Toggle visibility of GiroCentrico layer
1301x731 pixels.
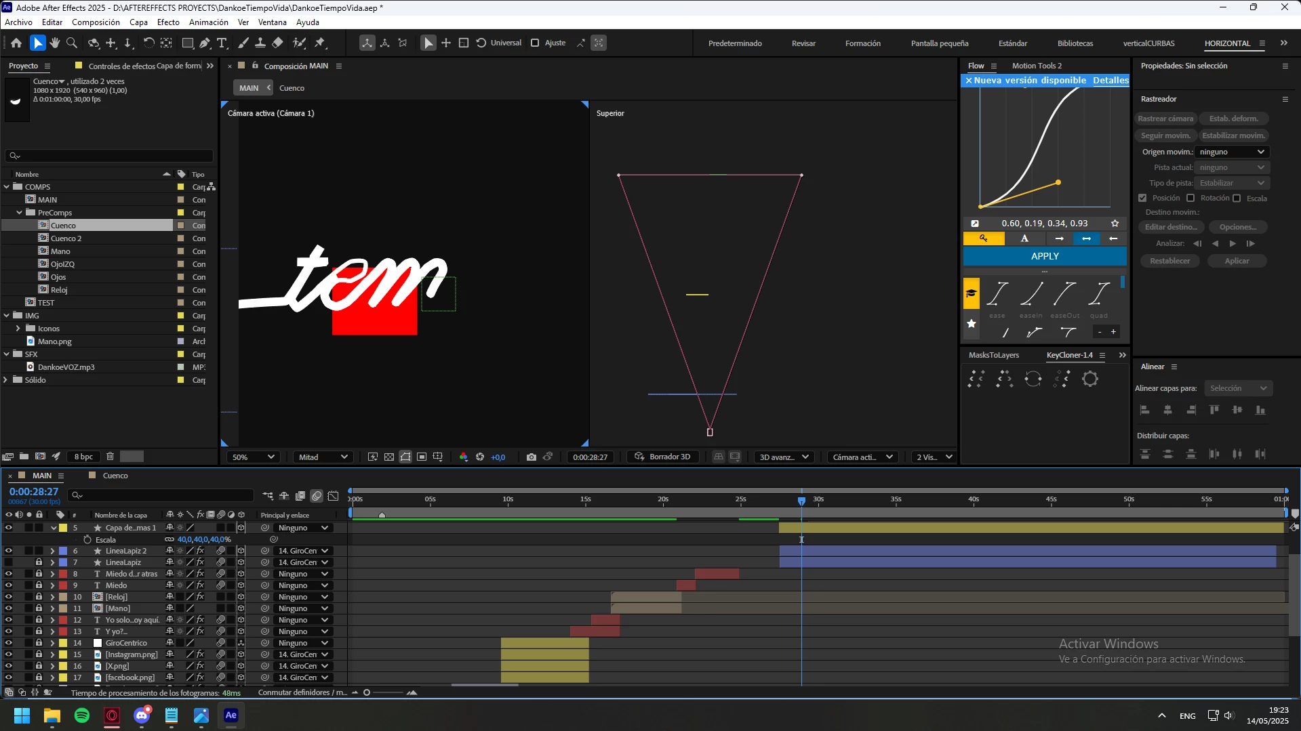(9, 643)
